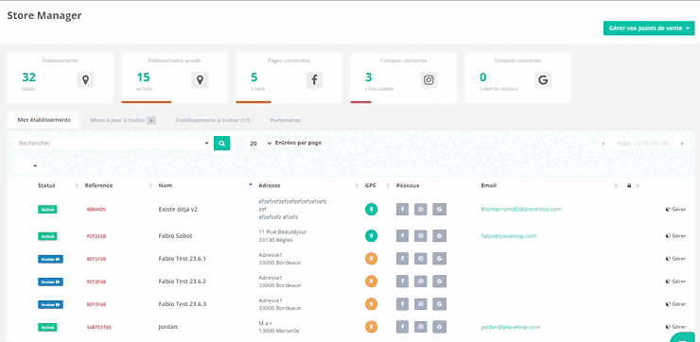Viewport: 700px width, 342px height.
Task: Click Gérer for Fabio Test 23.6.1
Action: (x=675, y=258)
